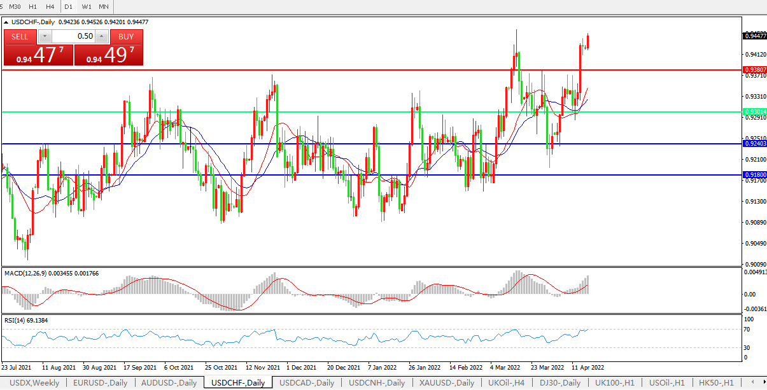Switch chart to M30 timeframe

point(15,6)
